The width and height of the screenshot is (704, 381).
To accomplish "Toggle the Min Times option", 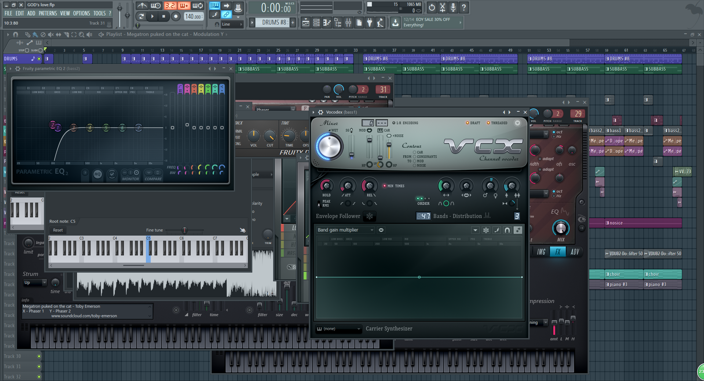I will point(385,186).
